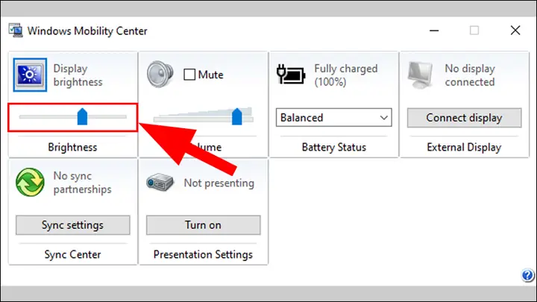Minimize the Mobility Center window

(x=434, y=31)
